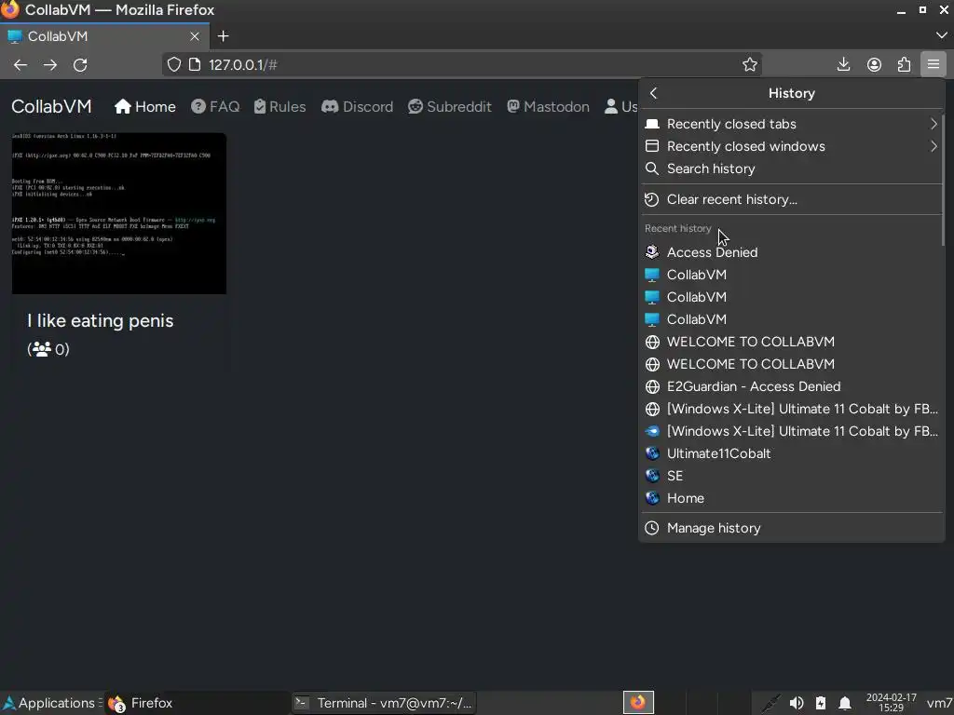
Task: Open the notification bell tray icon
Action: 844,704
